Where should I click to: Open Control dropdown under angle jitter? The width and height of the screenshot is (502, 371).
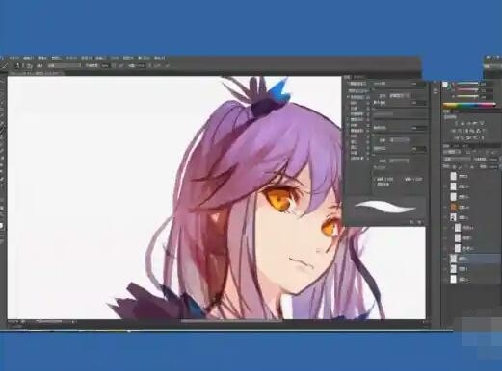click(400, 140)
